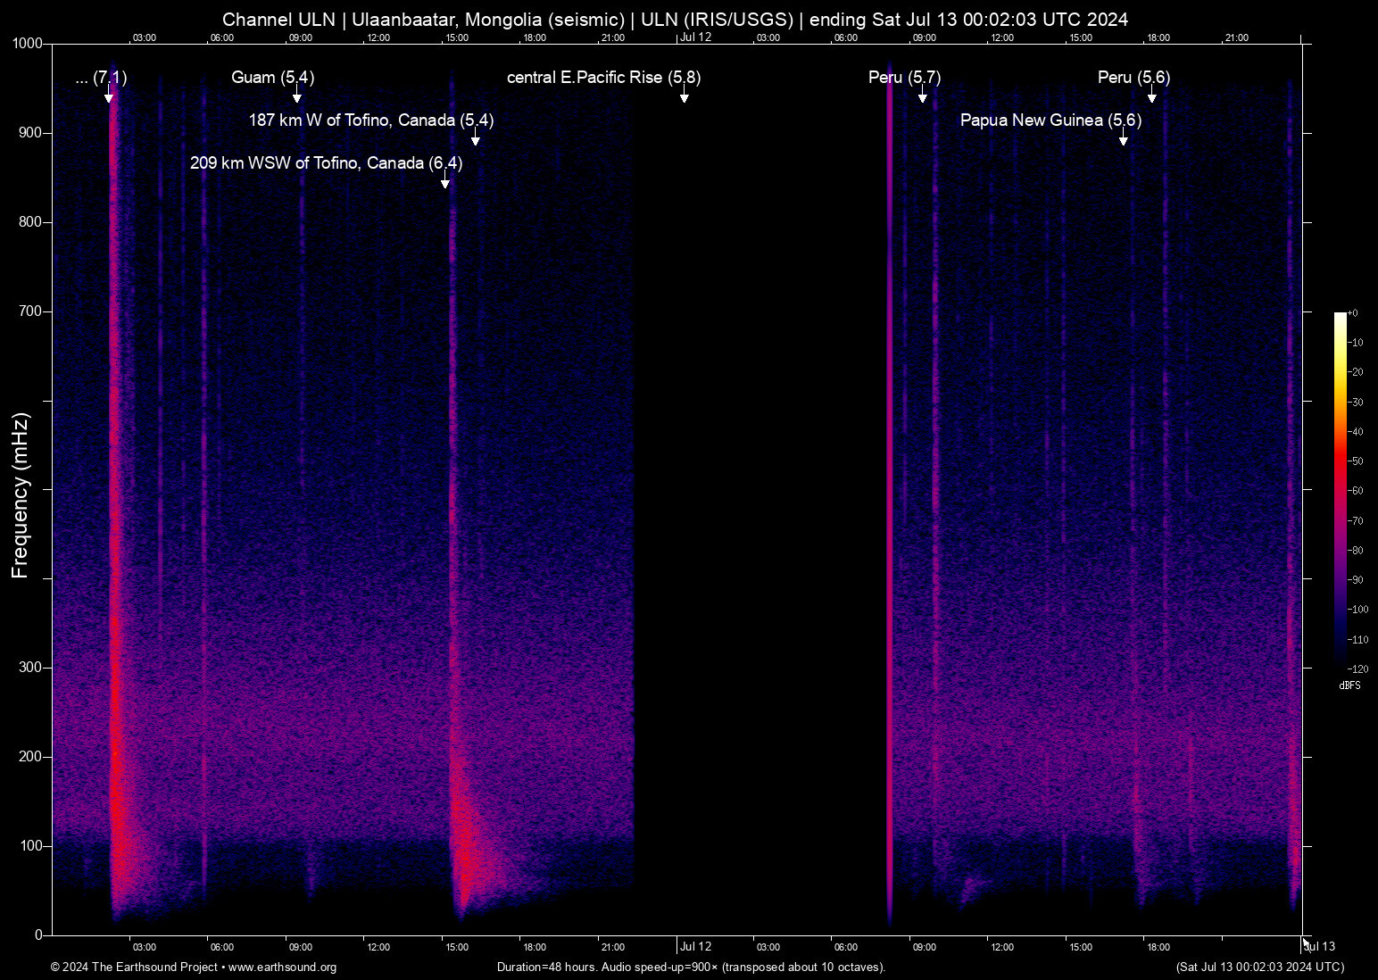Click the Jul 13 label at bottom right
This screenshot has height=980, width=1378.
[x=1320, y=946]
